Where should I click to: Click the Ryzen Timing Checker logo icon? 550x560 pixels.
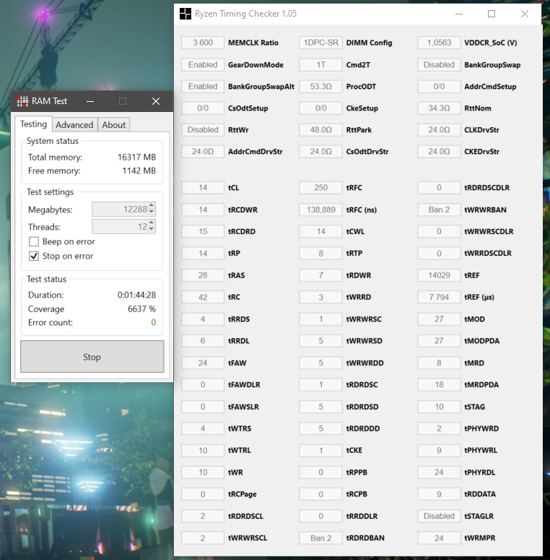185,14
